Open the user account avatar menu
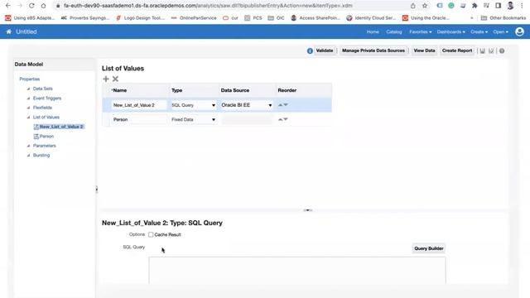 [x=519, y=31]
